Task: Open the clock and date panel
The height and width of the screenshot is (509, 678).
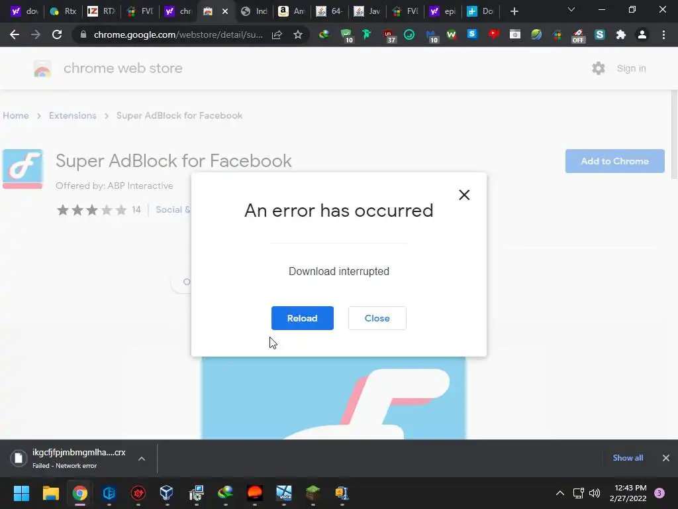Action: pyautogui.click(x=628, y=493)
